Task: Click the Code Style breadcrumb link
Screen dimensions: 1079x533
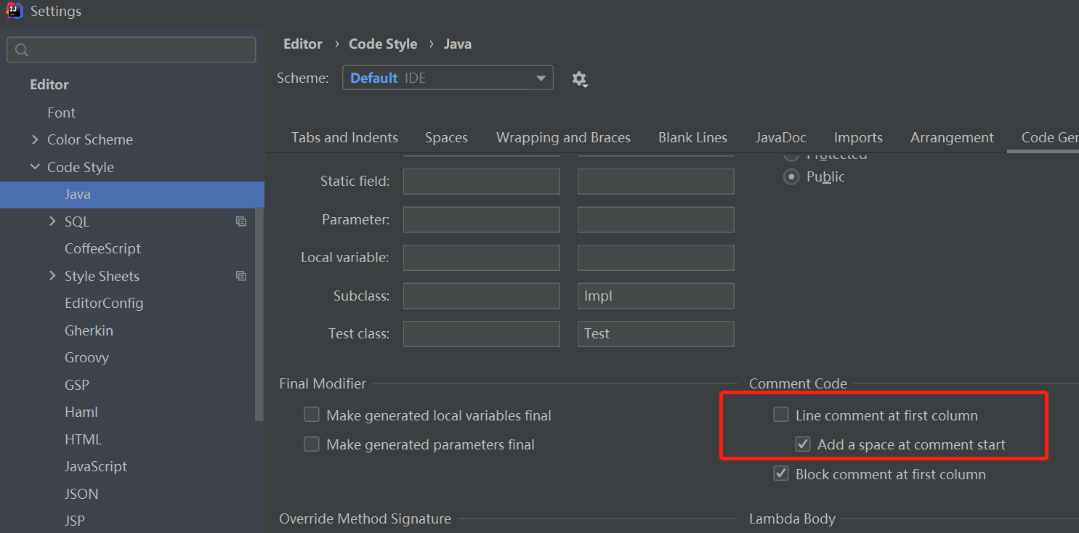Action: pyautogui.click(x=383, y=44)
